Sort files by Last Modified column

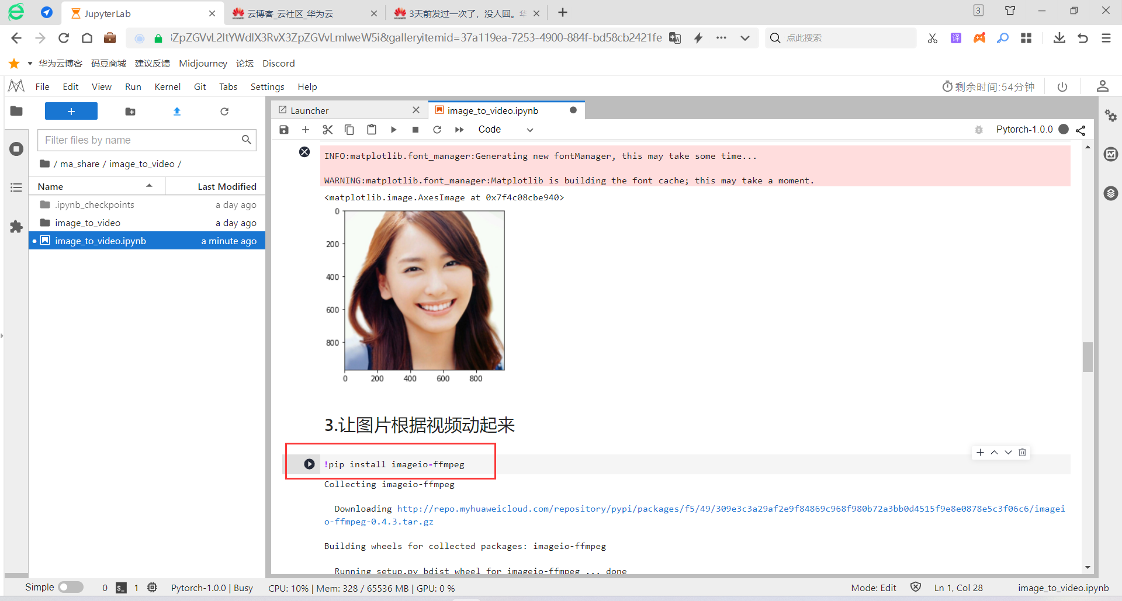(x=215, y=186)
